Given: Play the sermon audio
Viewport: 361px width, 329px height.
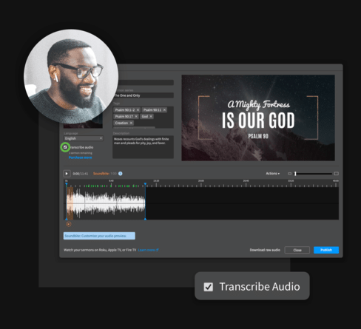Looking at the screenshot, I should 67,174.
